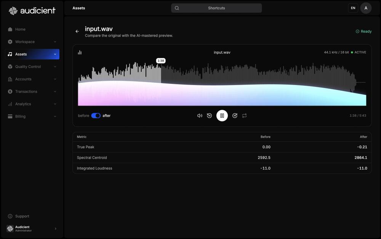Click the Assets music note icon

point(10,54)
